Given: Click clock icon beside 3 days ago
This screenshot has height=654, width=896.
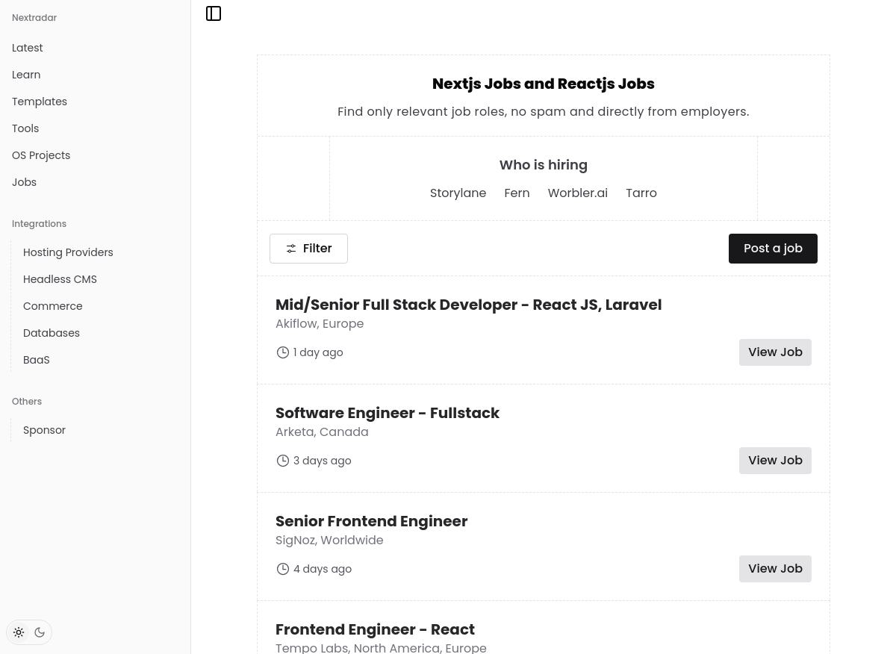Looking at the screenshot, I should tap(283, 461).
